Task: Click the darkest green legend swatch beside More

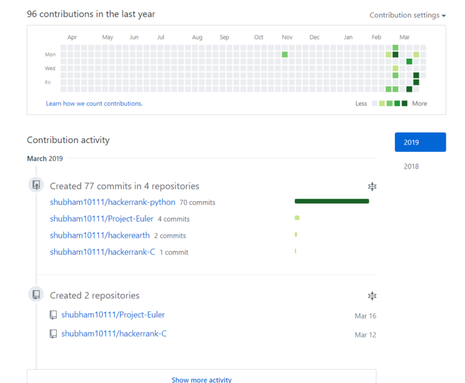Action: coord(404,103)
